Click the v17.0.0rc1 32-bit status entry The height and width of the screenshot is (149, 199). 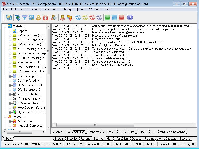[x=75, y=144]
